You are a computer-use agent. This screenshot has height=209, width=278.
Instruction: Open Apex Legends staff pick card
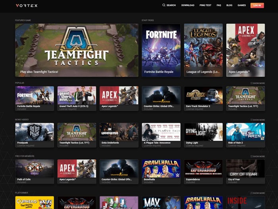(245, 50)
